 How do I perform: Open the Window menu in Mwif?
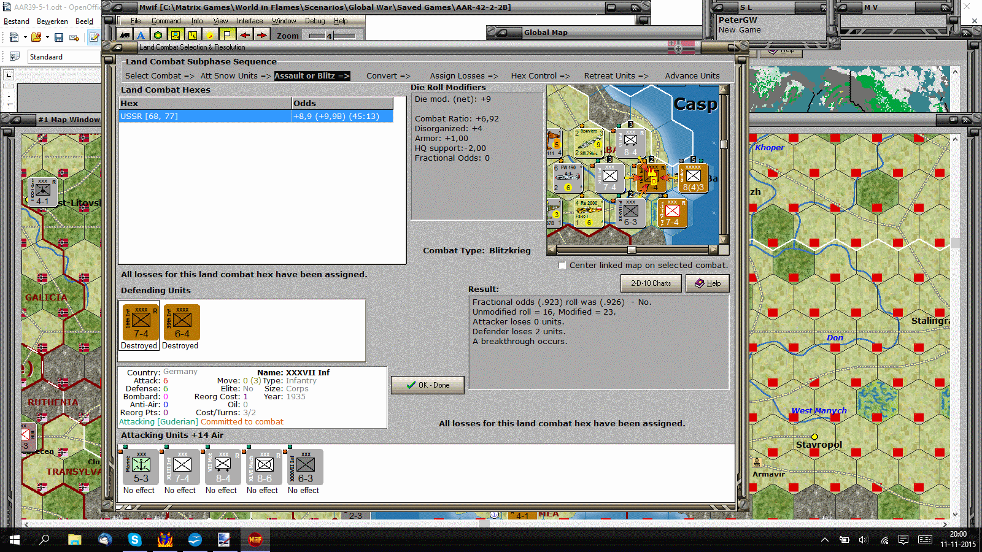[x=284, y=21]
